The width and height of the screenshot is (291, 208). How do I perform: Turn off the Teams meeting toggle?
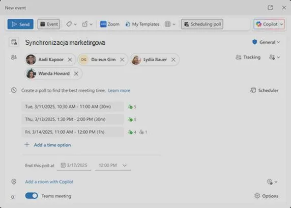point(32,196)
